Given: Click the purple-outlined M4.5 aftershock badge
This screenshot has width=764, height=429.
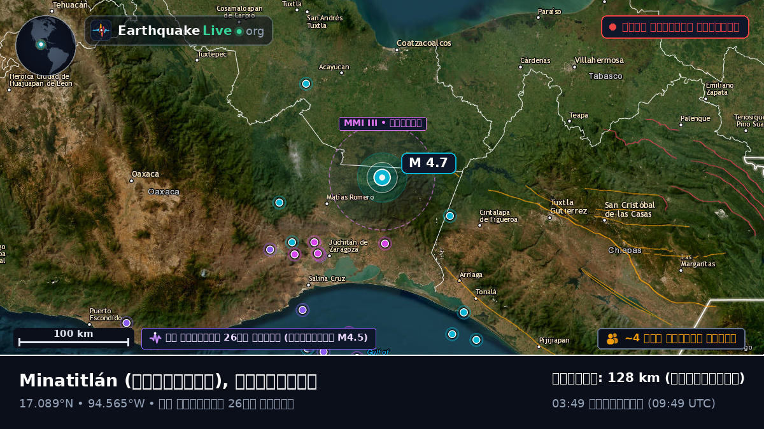Looking at the screenshot, I should coord(258,338).
